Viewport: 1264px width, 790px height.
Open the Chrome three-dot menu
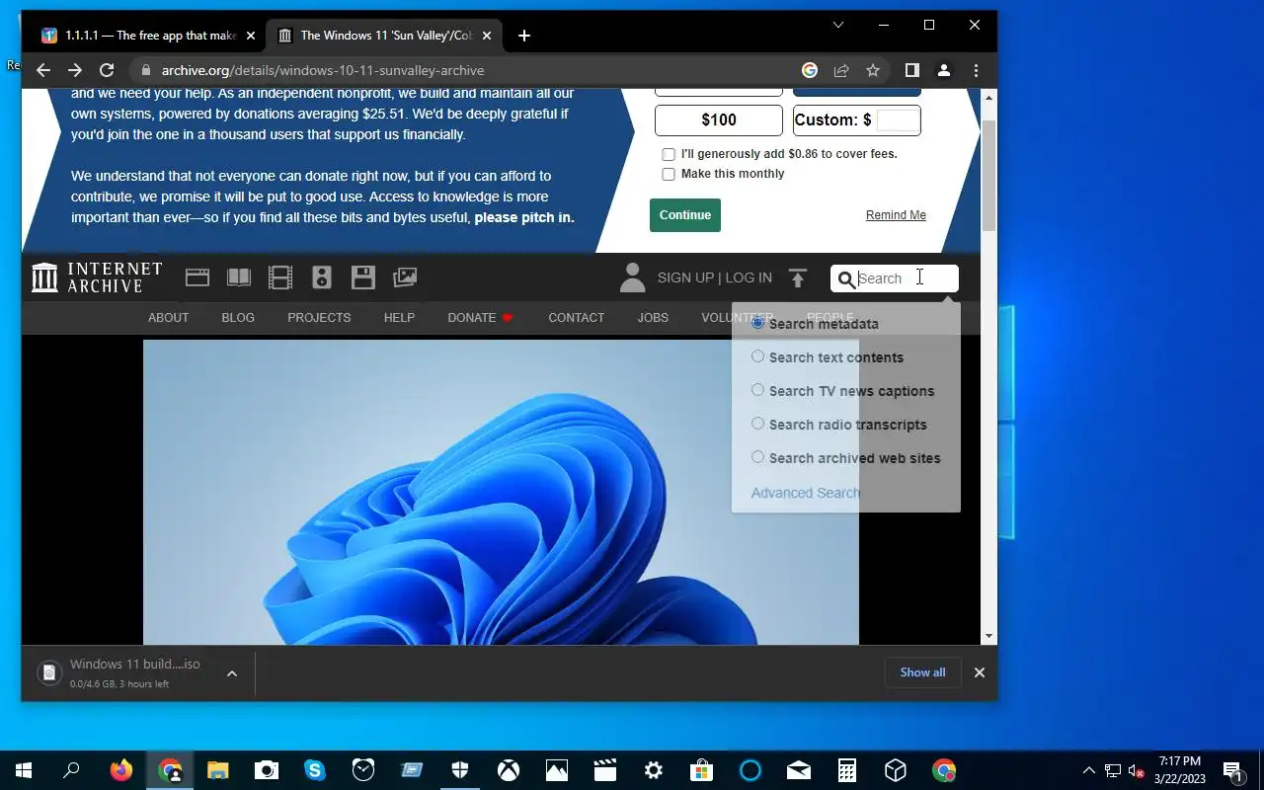(976, 70)
